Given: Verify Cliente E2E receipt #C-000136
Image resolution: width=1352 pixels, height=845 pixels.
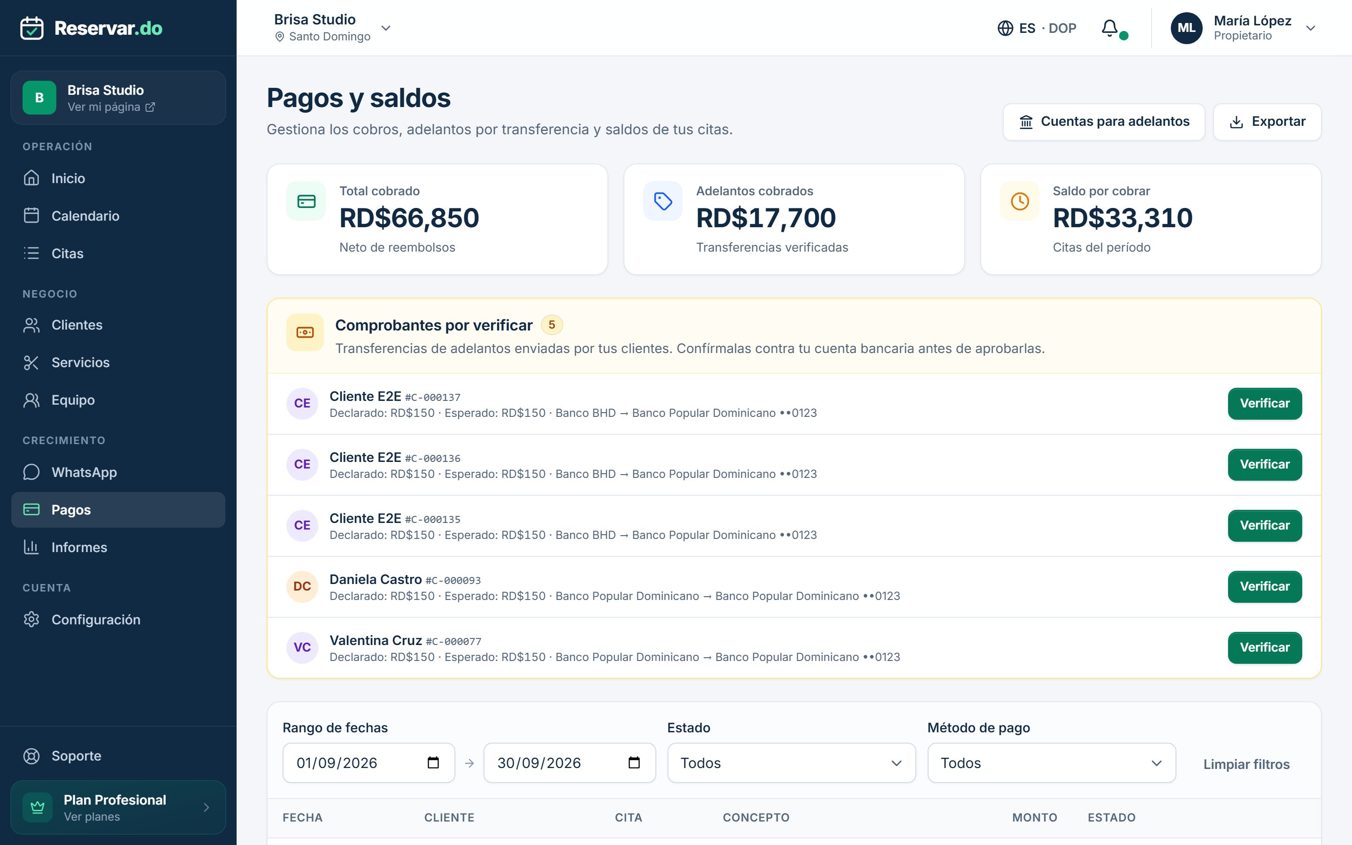Looking at the screenshot, I should [1264, 464].
